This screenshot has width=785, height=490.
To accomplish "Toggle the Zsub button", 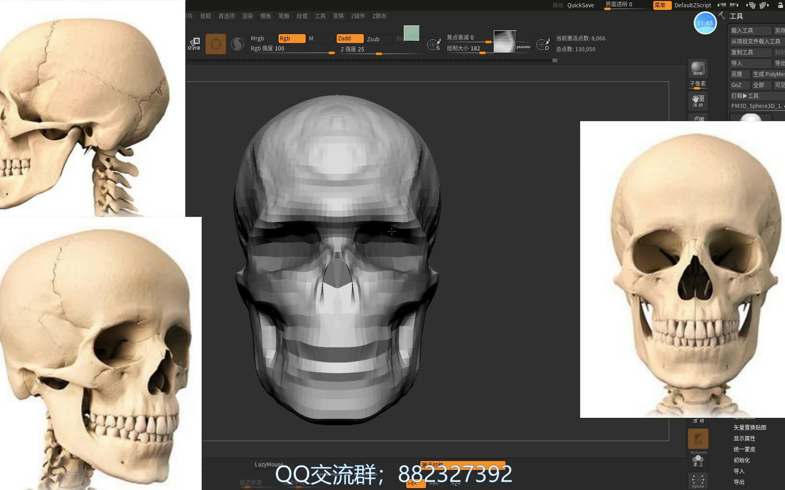I will pos(379,39).
